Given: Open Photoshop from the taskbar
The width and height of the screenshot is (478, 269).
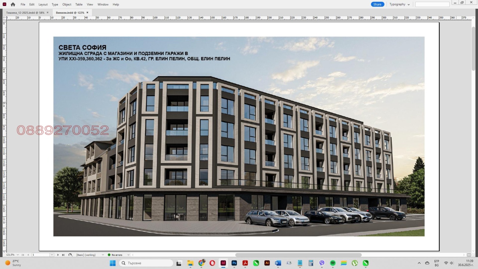Looking at the screenshot, I should (234, 263).
